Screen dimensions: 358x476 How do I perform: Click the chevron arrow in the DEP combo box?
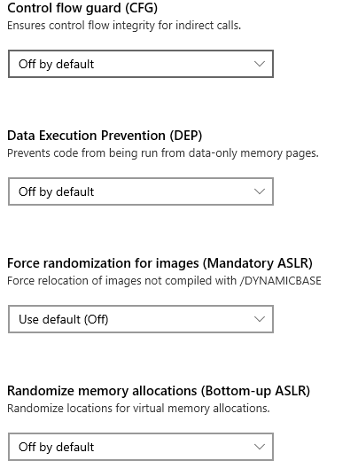tap(260, 191)
